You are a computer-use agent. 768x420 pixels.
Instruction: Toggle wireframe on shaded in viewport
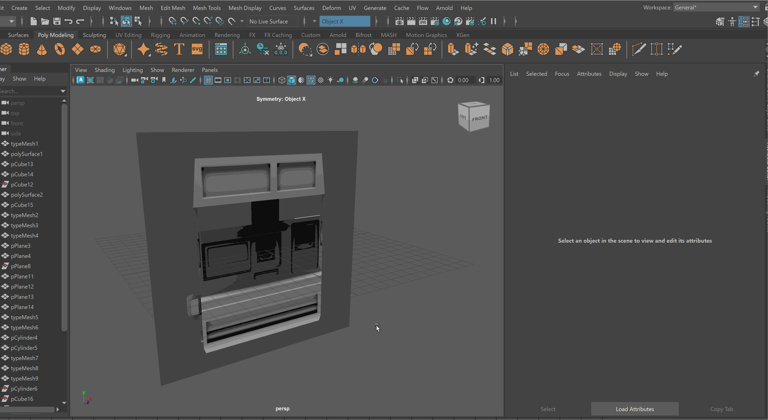point(311,80)
